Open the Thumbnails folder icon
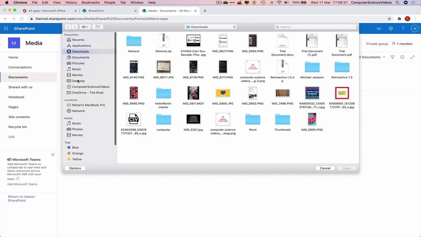 point(283,119)
